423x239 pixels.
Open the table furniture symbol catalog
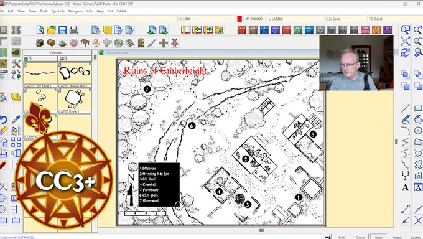pos(85,43)
